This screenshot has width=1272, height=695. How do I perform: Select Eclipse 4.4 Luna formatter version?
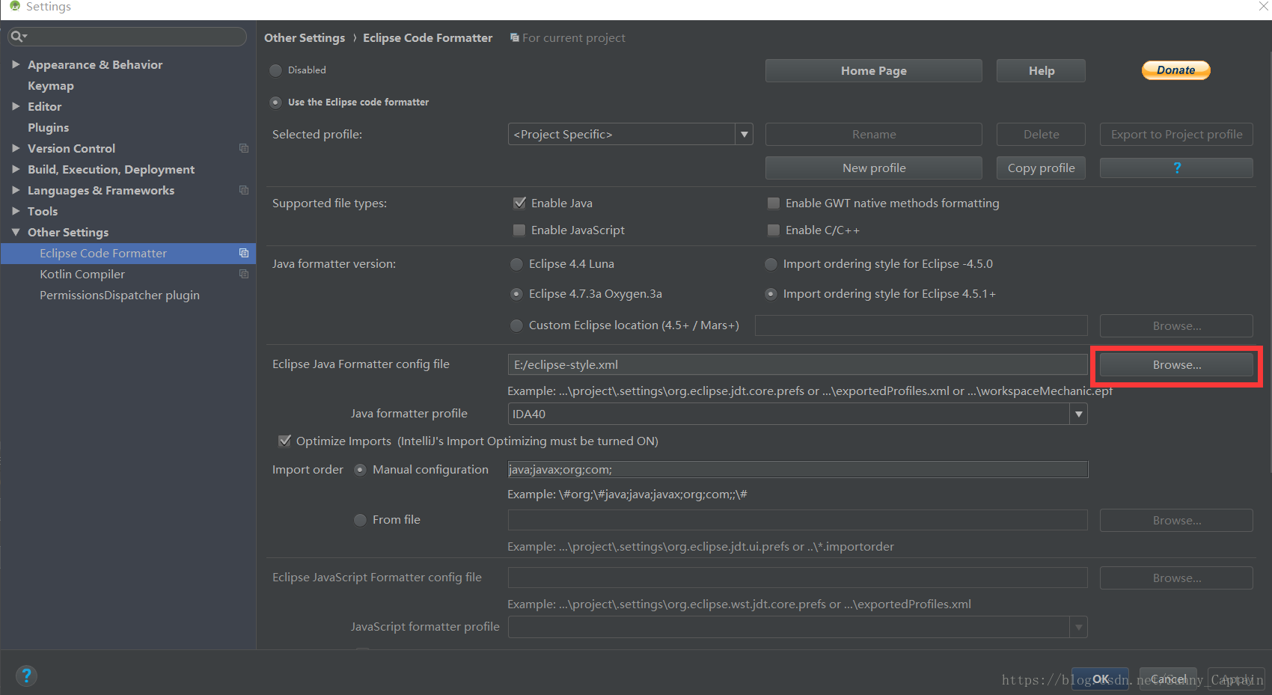pos(516,264)
